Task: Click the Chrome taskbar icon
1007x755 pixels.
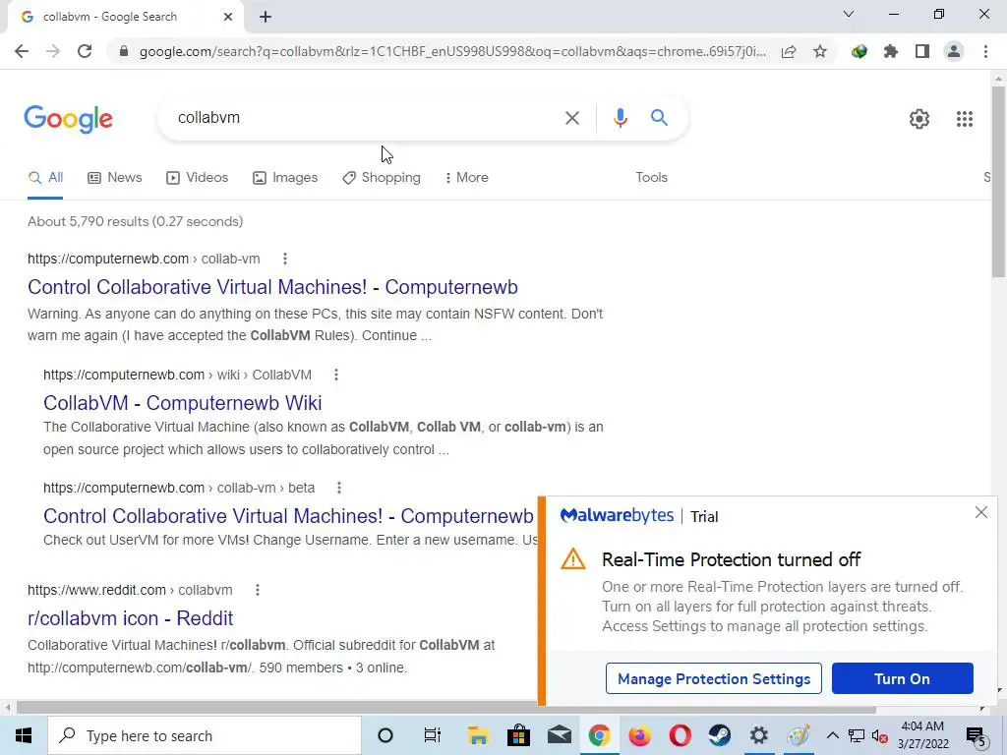Action: pos(599,735)
